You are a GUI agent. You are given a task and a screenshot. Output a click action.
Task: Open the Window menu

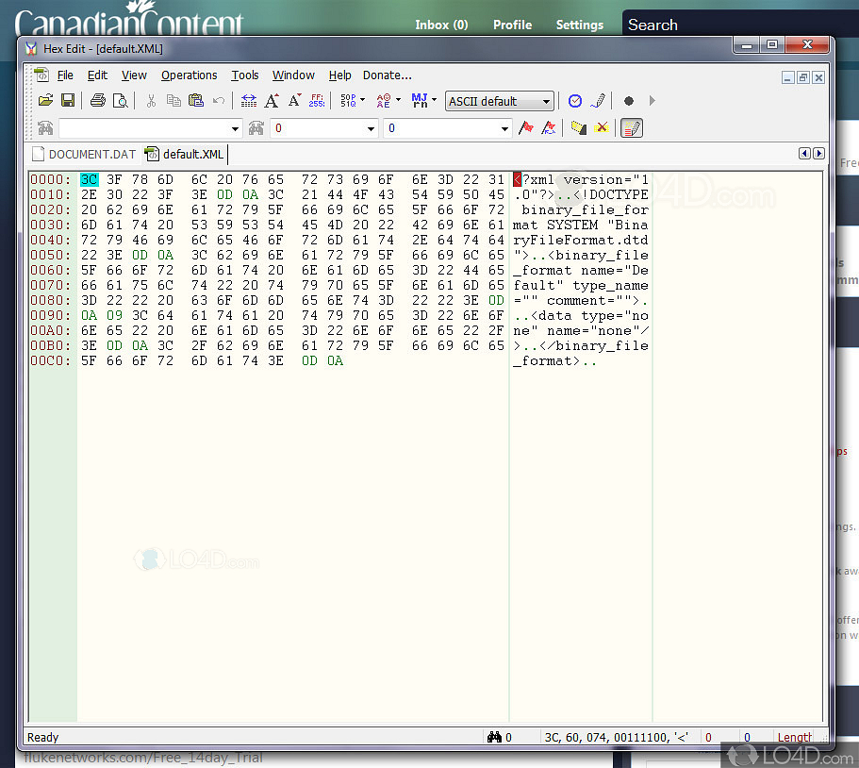click(x=293, y=75)
